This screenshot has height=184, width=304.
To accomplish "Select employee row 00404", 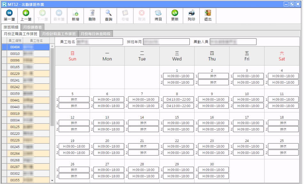I will tap(26, 47).
